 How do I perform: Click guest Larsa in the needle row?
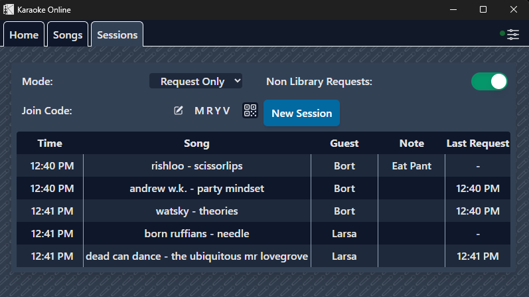(344, 233)
